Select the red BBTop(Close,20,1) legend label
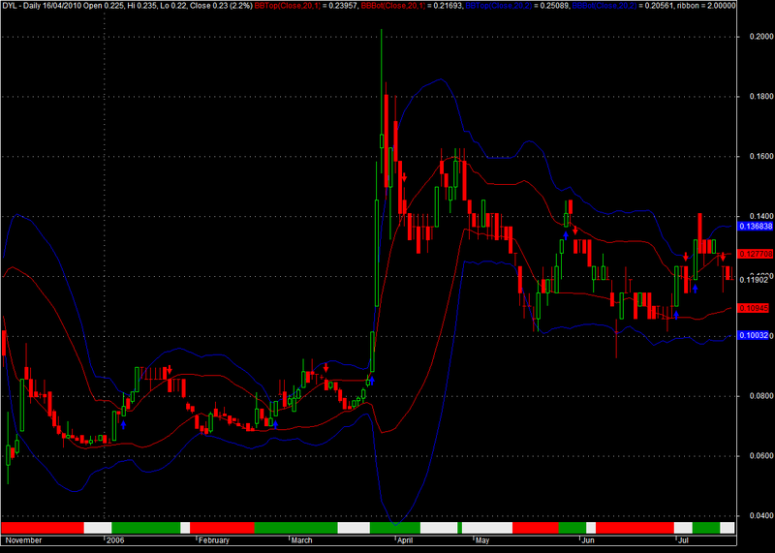 [x=287, y=6]
